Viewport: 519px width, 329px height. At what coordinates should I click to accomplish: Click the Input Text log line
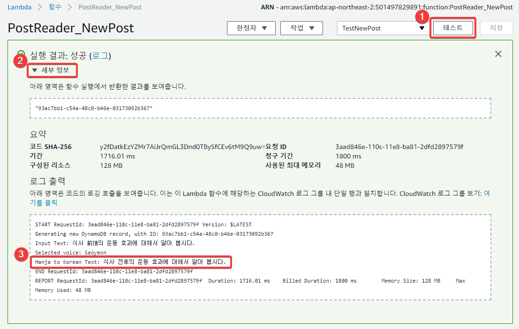(x=115, y=243)
